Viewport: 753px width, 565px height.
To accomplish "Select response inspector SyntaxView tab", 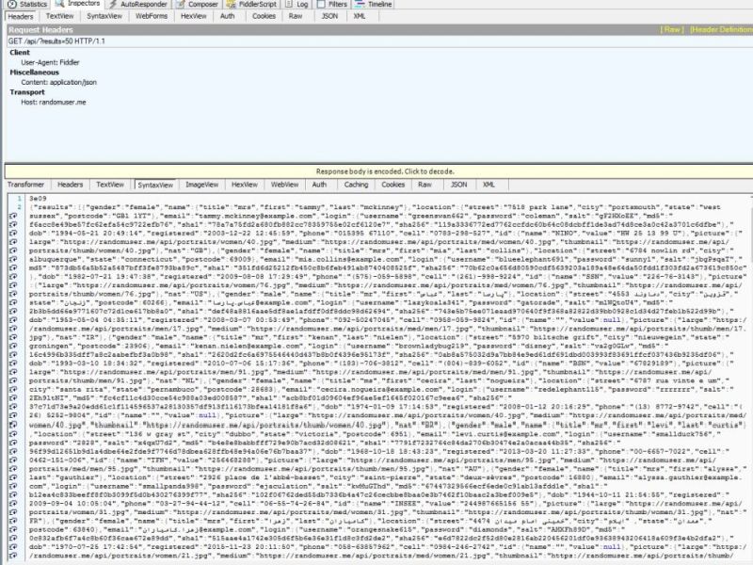I will click(x=155, y=185).
